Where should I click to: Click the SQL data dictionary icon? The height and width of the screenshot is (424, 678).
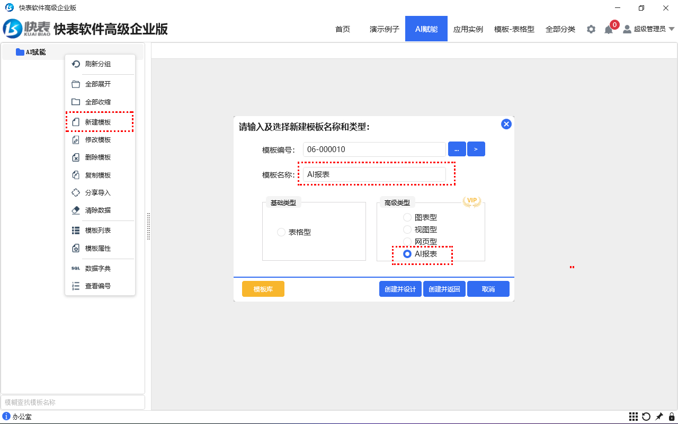click(76, 268)
